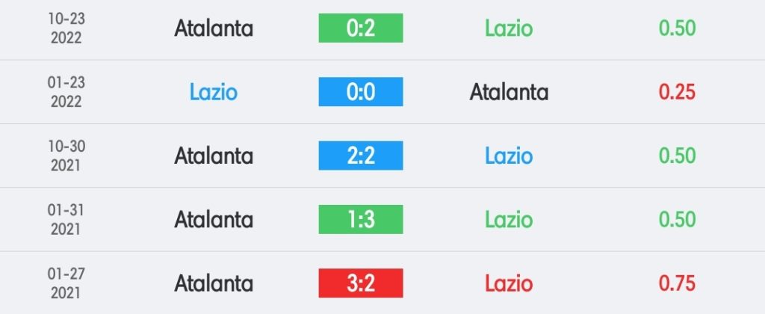Click Atalanta in the 3:2 match row

[214, 283]
